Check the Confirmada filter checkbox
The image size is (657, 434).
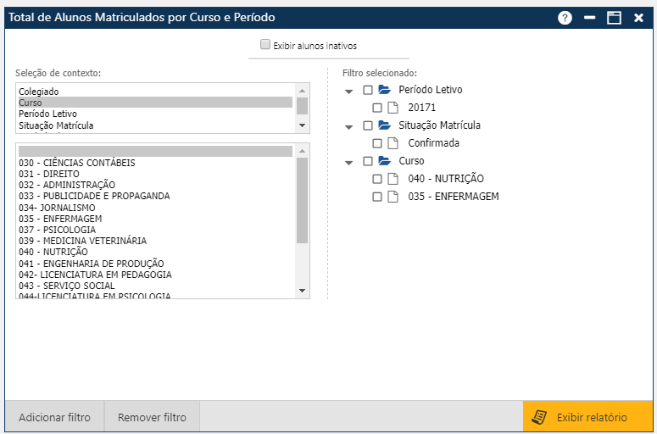point(377,143)
